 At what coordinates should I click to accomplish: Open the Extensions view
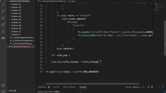click(3, 25)
